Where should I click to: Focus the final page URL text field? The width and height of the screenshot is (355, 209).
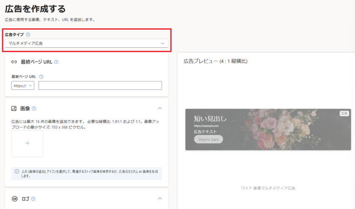point(100,86)
